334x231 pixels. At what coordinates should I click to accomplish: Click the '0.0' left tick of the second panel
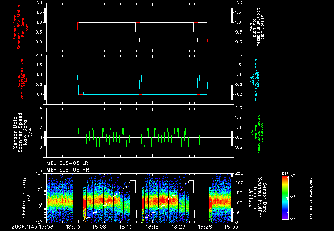coord(39,94)
